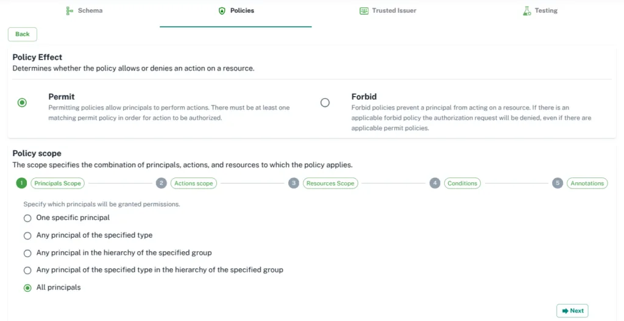Click the step 1 circle indicator
Viewport: 624px width, 321px height.
[21, 183]
